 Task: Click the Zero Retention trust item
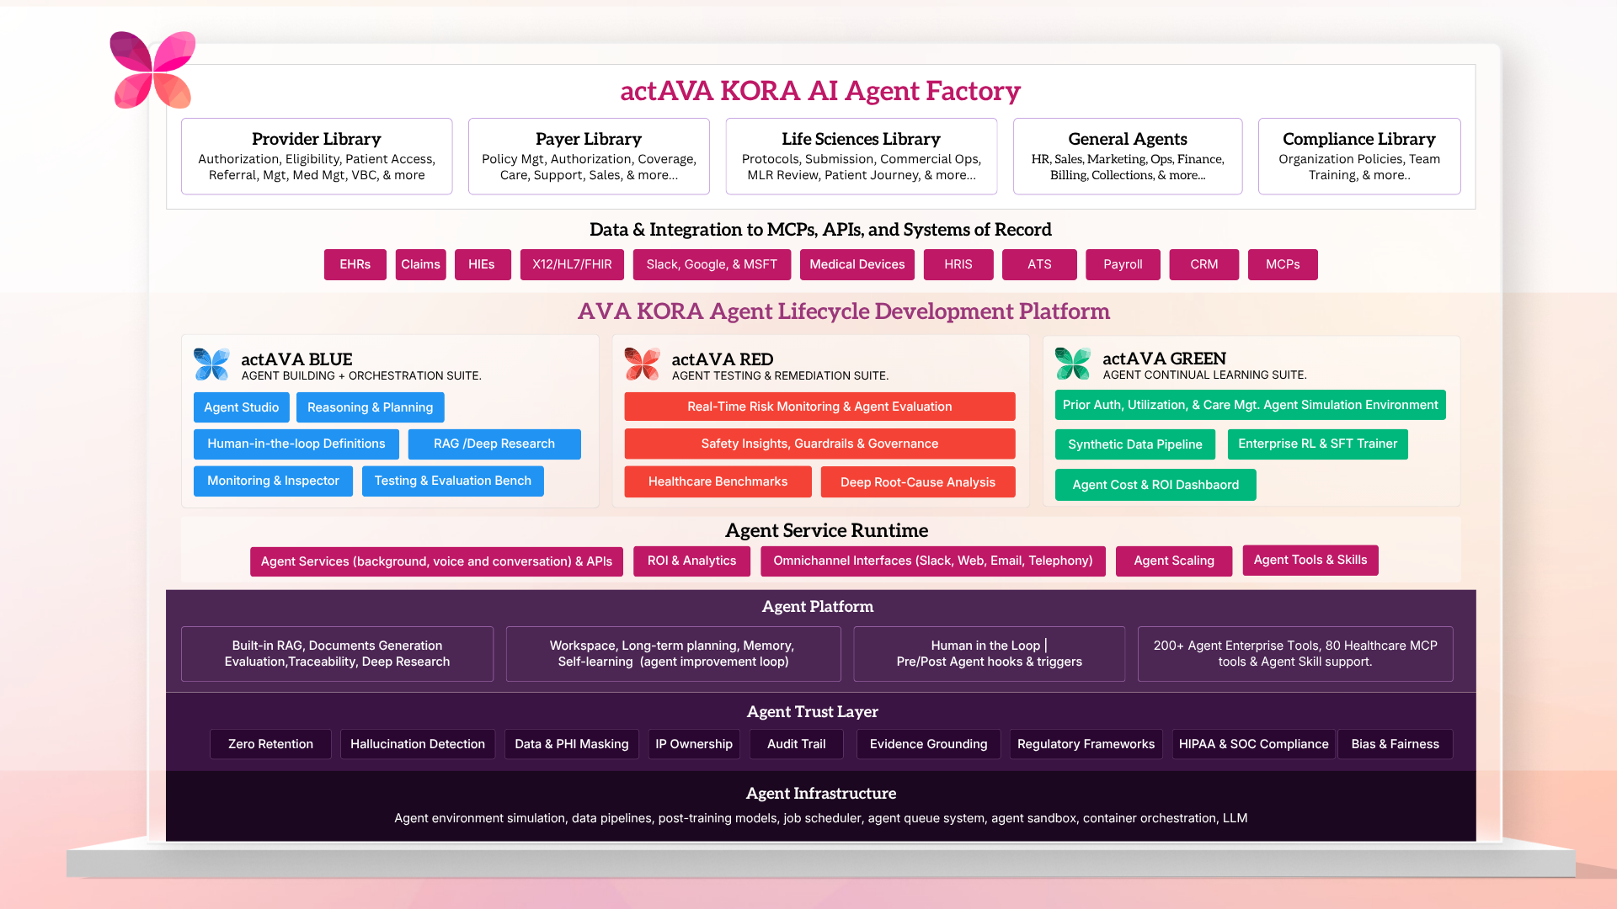pyautogui.click(x=270, y=744)
